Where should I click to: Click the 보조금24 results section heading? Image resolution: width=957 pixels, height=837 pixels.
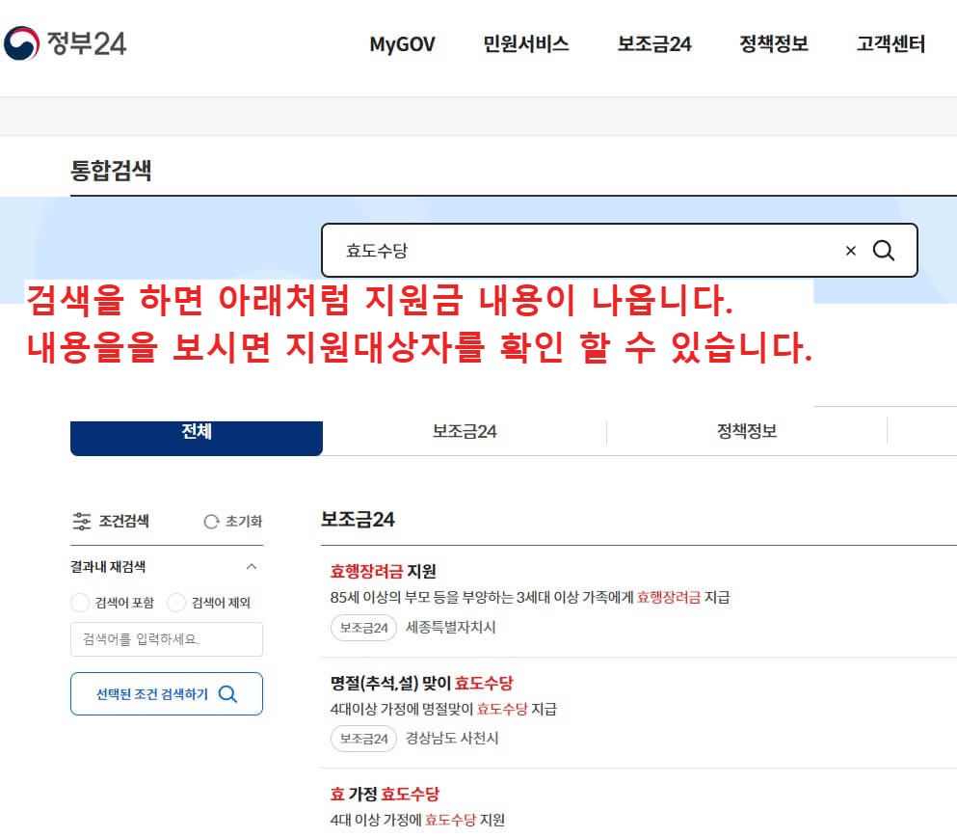(358, 520)
